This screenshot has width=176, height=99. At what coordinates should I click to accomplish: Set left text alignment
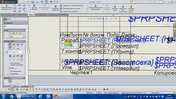[10, 45]
